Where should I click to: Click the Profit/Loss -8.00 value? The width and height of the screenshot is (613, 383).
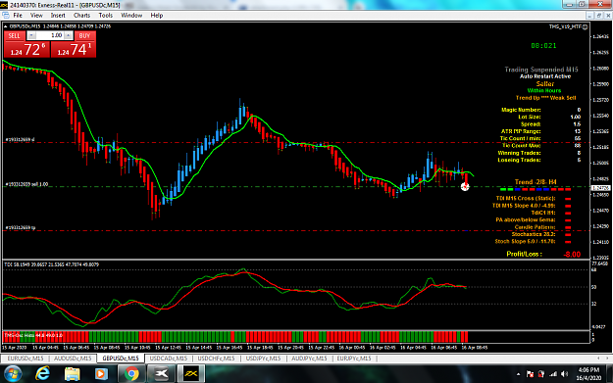pyautogui.click(x=572, y=254)
